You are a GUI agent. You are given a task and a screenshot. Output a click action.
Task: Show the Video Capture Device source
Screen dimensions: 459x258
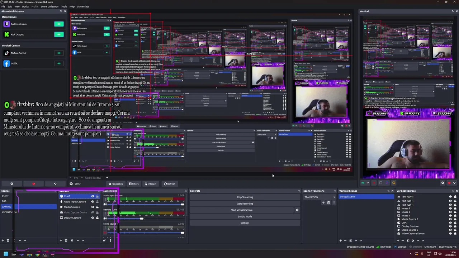coord(93,212)
